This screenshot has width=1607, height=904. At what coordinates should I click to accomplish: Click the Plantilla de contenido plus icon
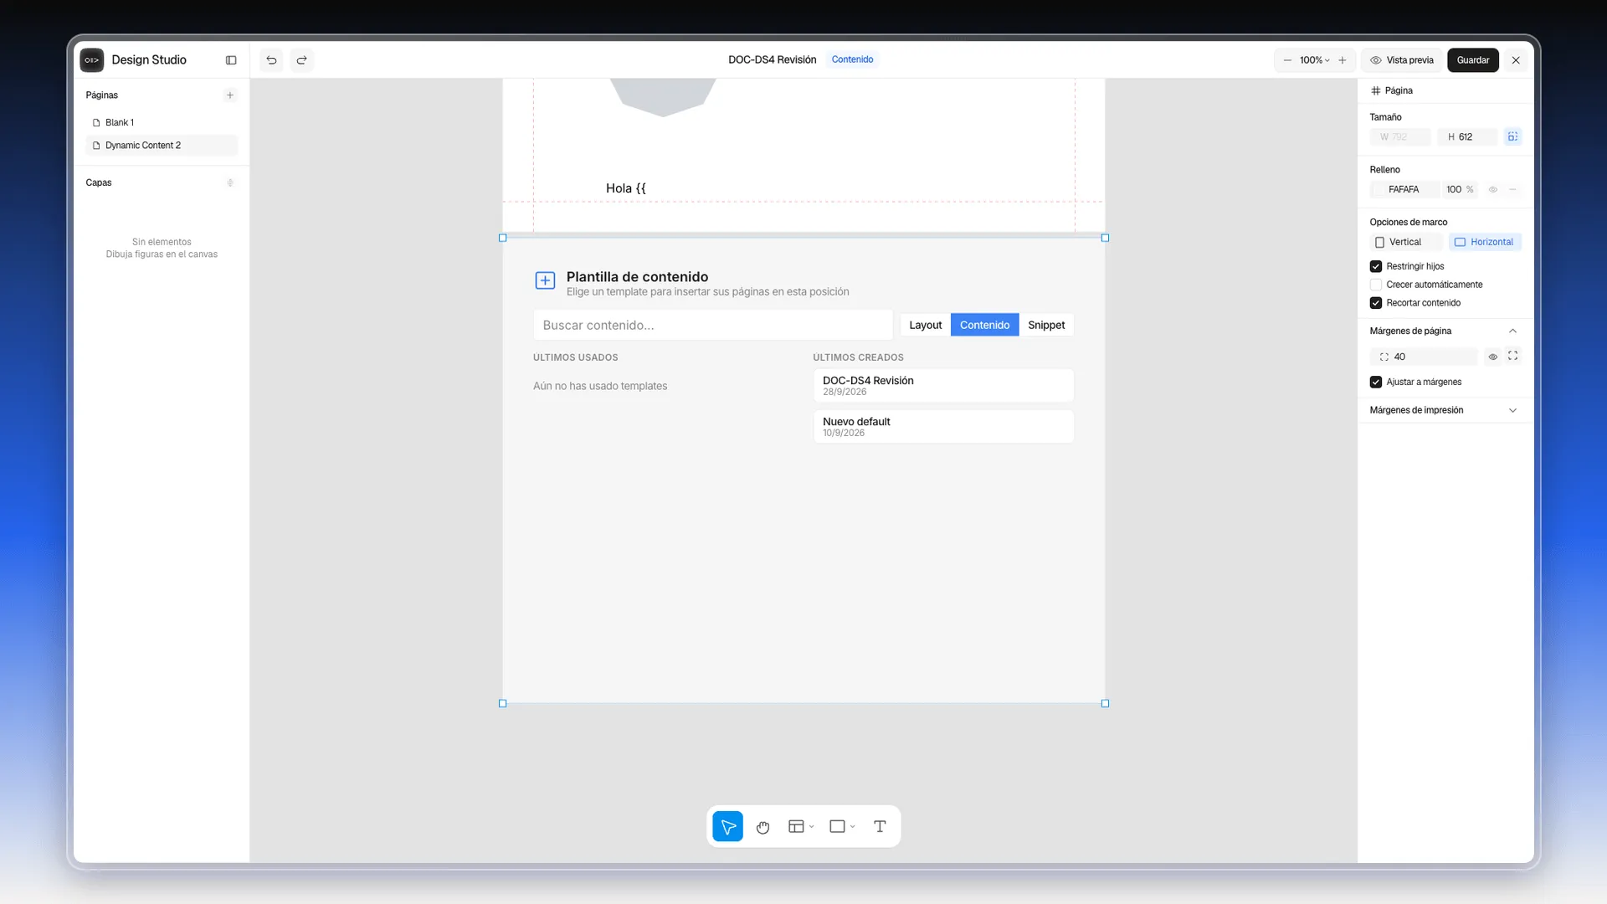(x=545, y=280)
